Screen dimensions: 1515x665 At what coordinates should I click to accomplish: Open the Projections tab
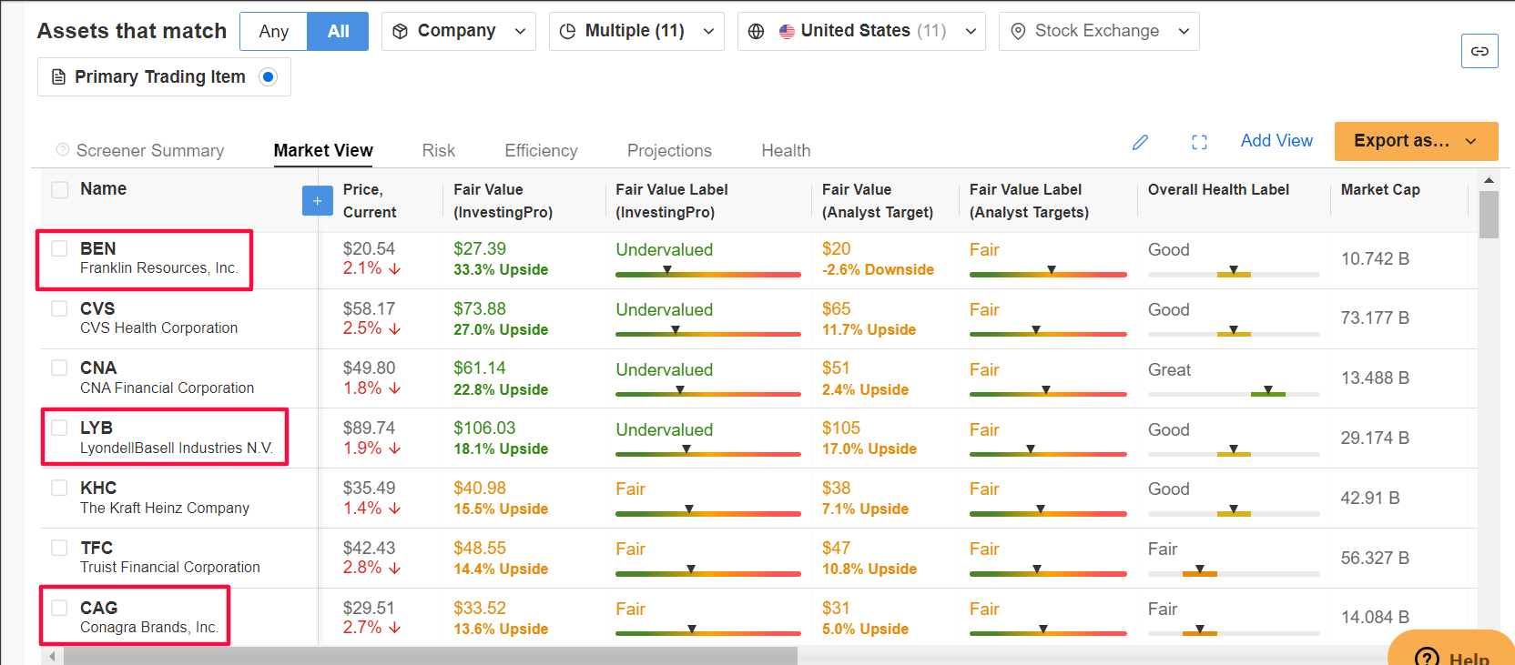pos(669,150)
